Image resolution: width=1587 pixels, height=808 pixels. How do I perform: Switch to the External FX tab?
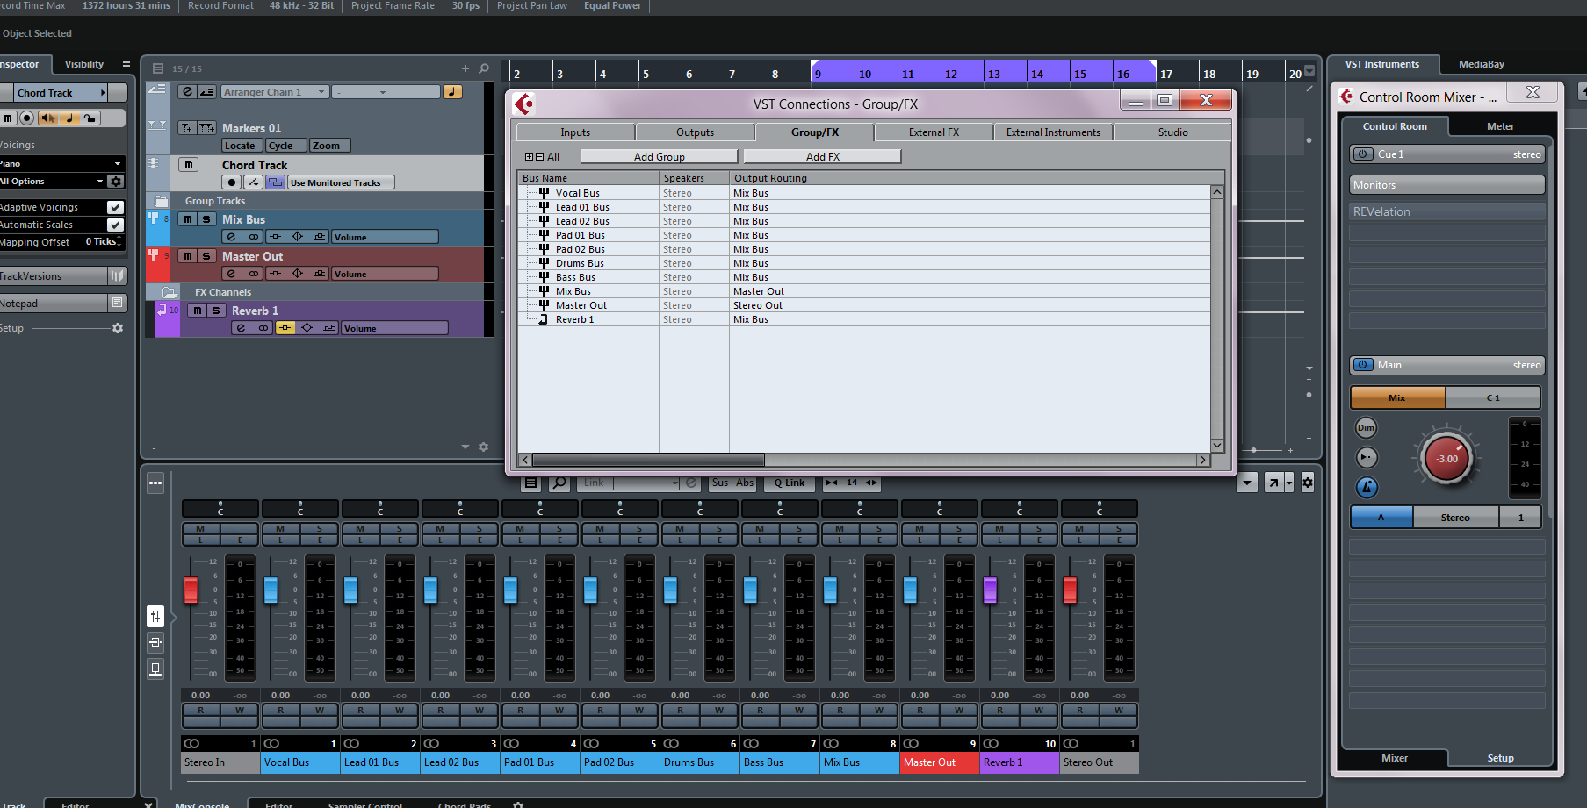tap(934, 132)
